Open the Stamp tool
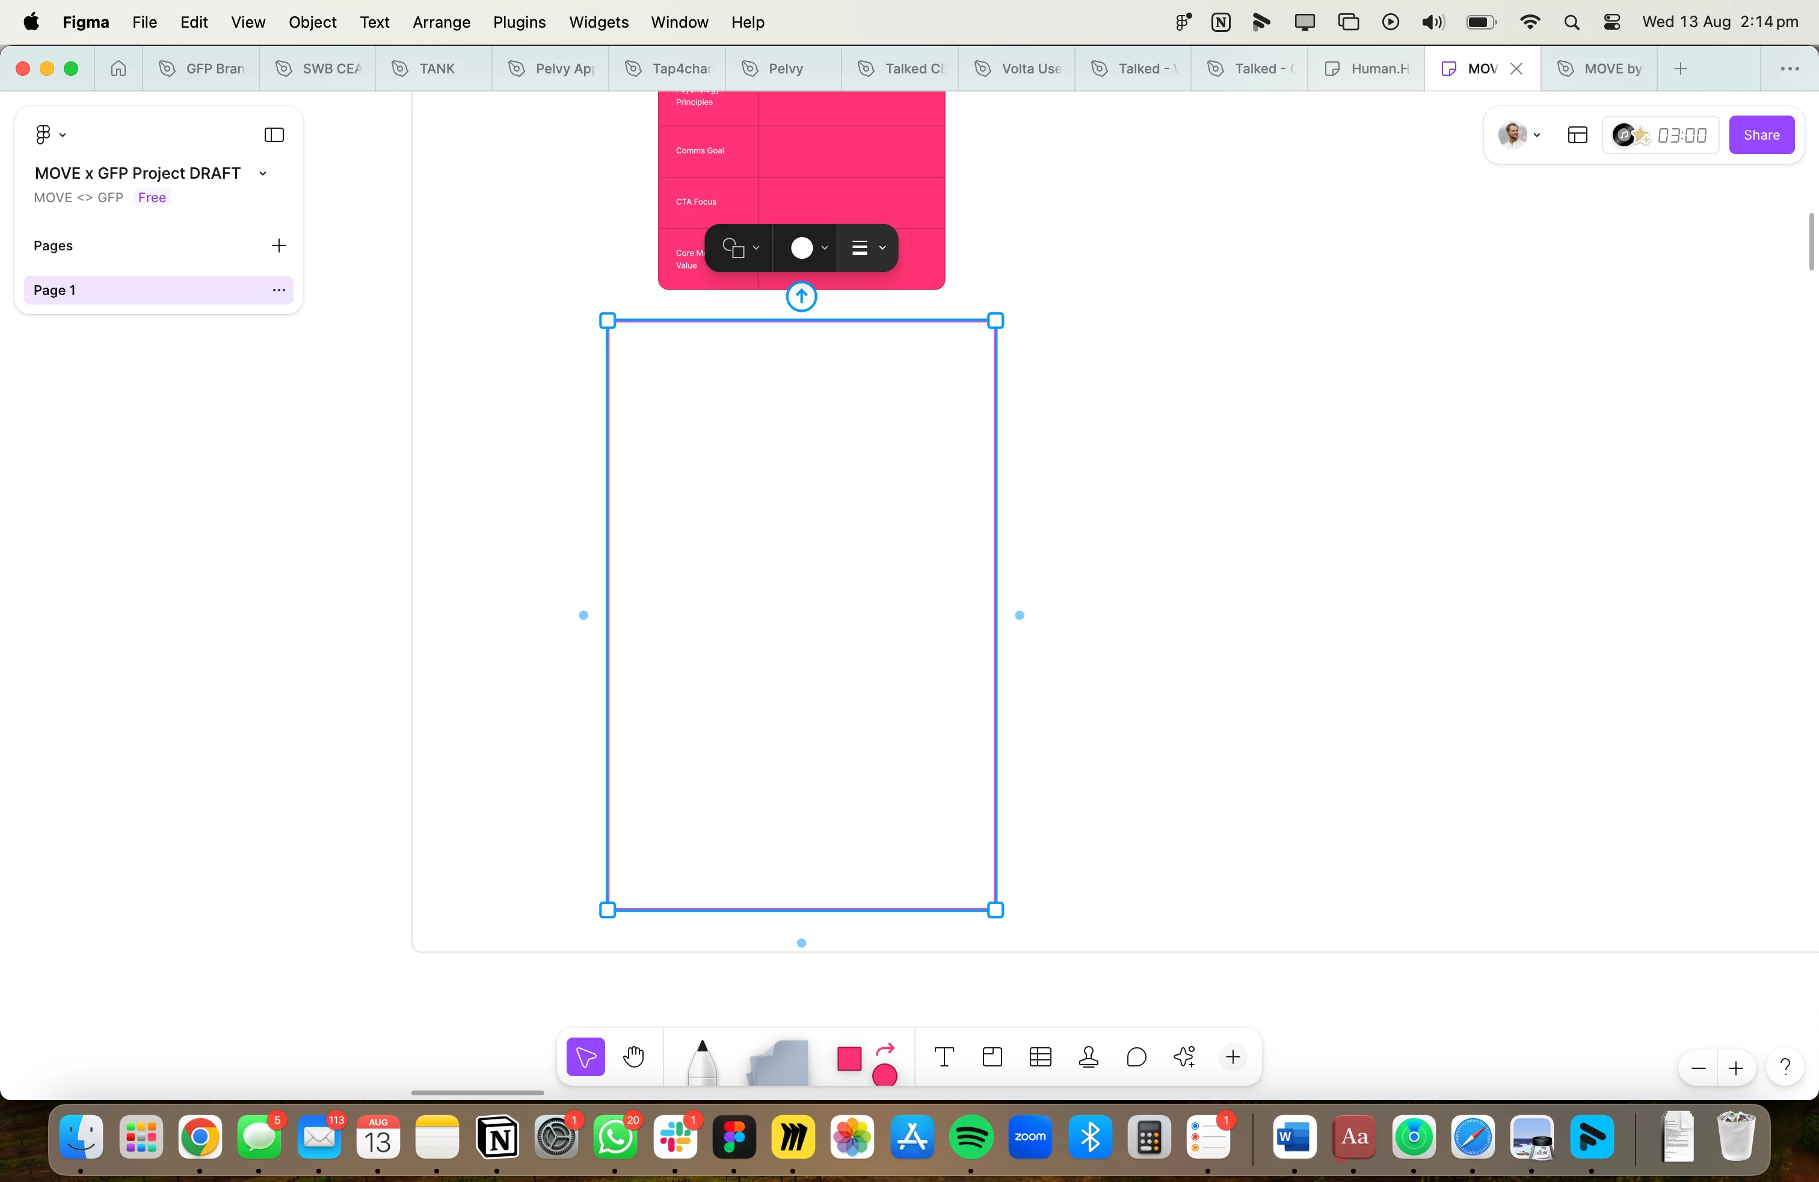This screenshot has width=1819, height=1182. [1088, 1057]
